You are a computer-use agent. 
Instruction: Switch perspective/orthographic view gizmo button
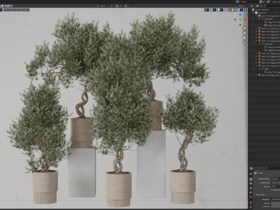point(244,43)
